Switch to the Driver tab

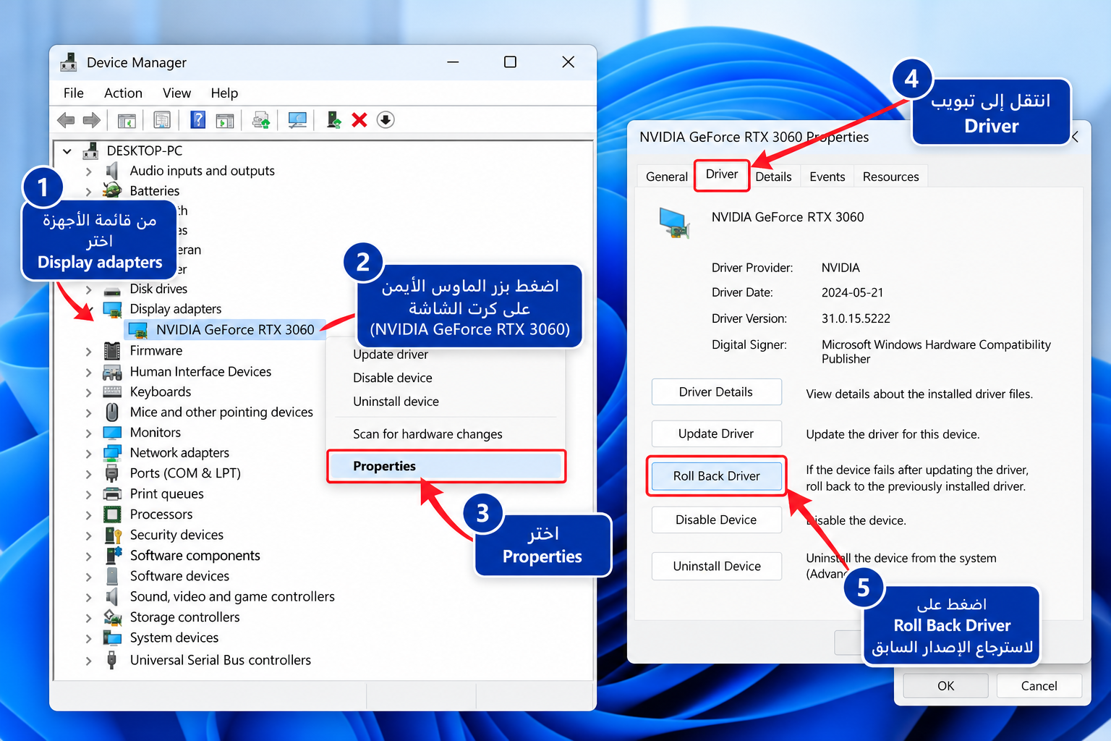(722, 174)
